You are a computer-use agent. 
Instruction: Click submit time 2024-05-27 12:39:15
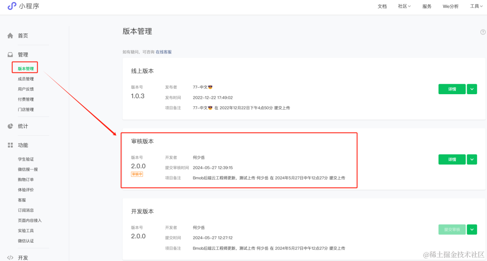coord(213,168)
